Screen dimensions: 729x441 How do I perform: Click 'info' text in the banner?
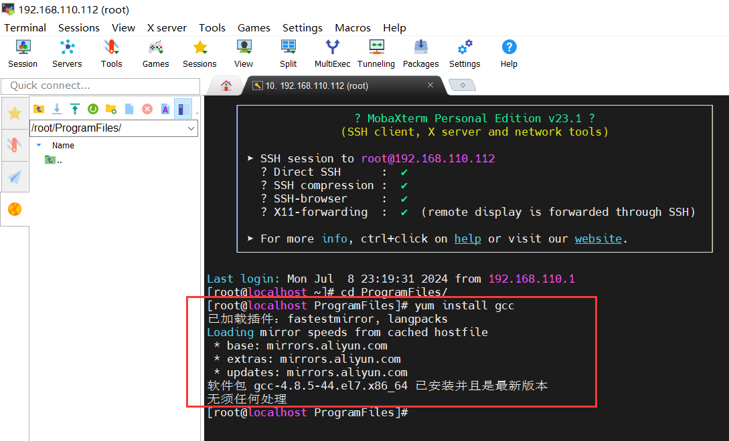coord(334,239)
